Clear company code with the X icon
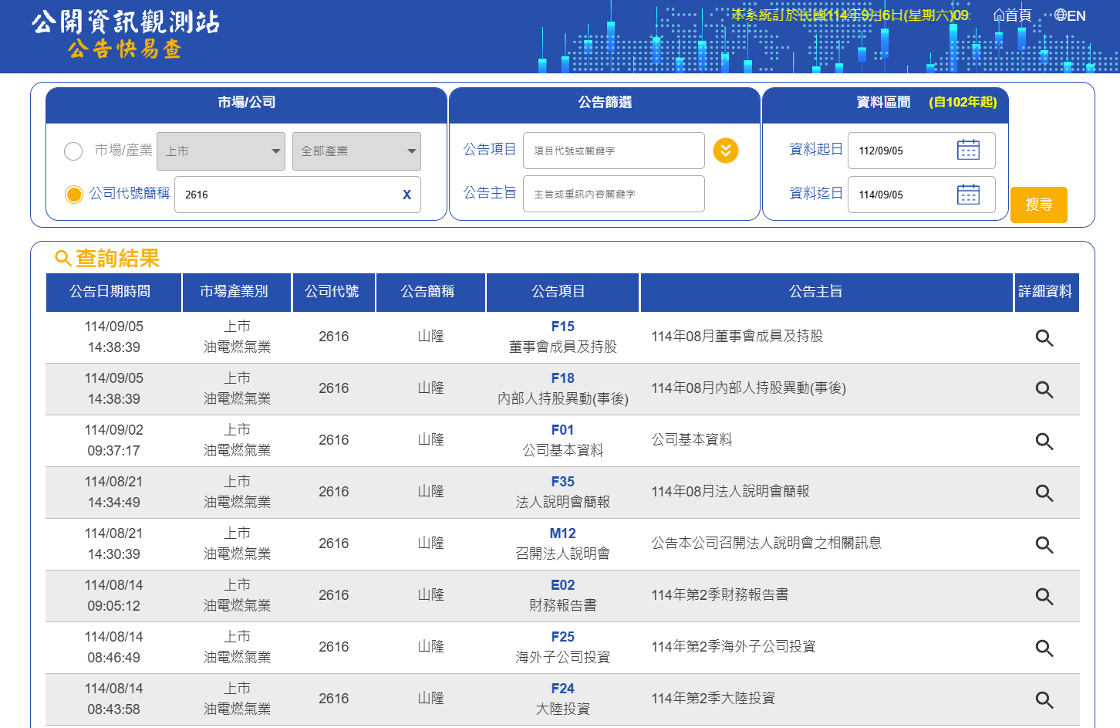Image resolution: width=1120 pixels, height=728 pixels. (407, 195)
